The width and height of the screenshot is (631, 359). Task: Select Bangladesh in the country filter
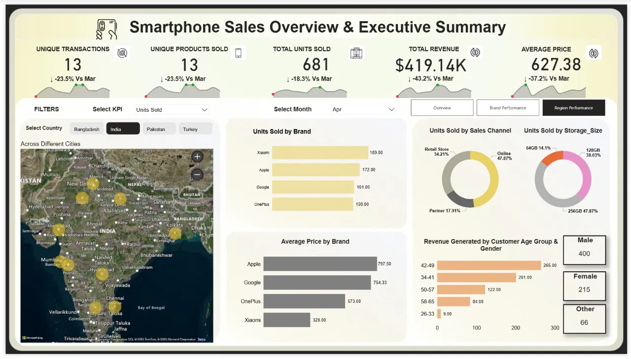pyautogui.click(x=87, y=129)
